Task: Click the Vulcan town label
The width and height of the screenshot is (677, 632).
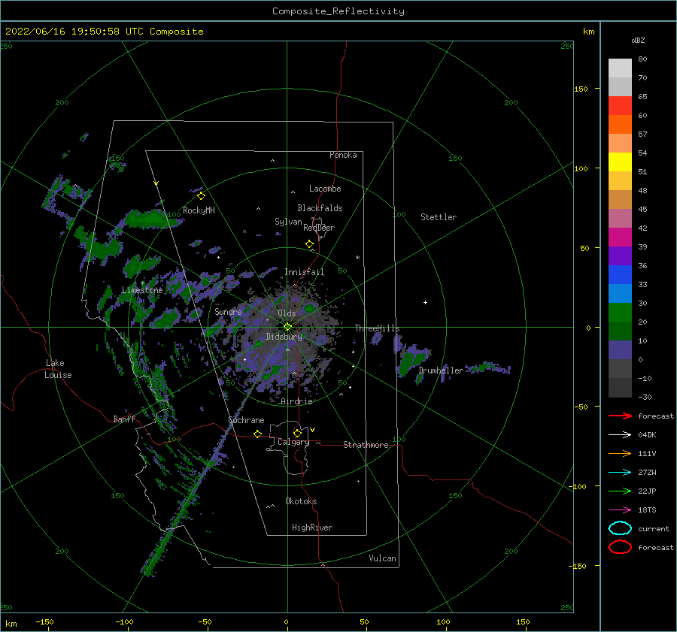Action: [x=382, y=558]
